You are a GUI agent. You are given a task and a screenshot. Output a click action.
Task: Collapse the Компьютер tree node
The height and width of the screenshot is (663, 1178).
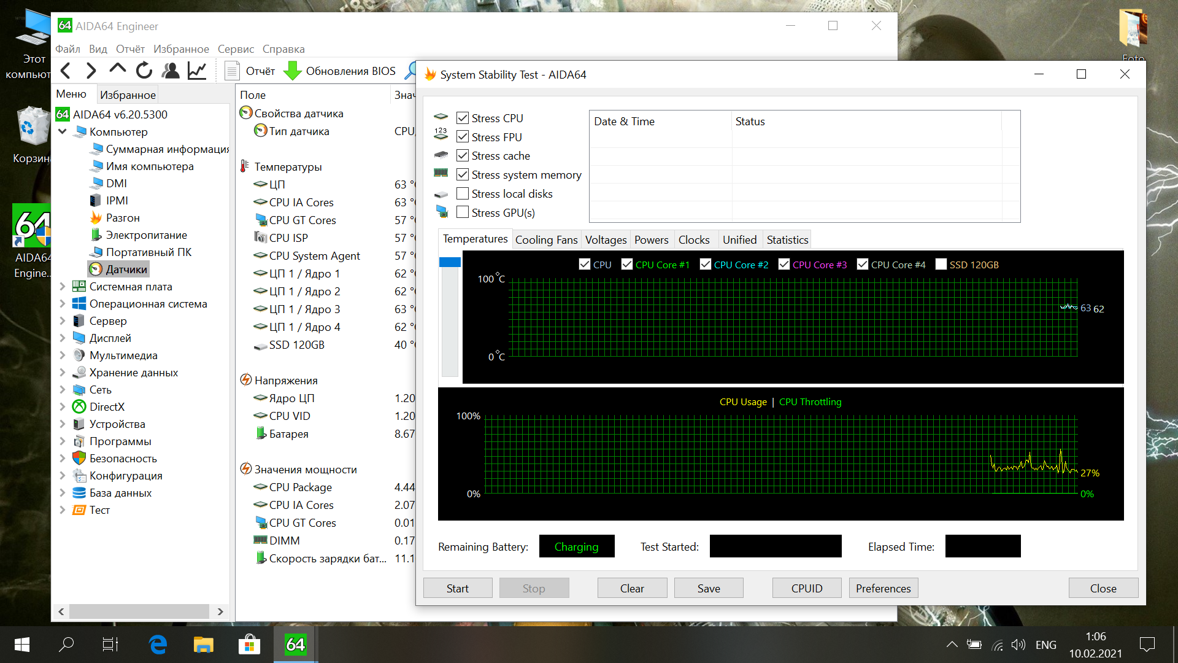(62, 132)
